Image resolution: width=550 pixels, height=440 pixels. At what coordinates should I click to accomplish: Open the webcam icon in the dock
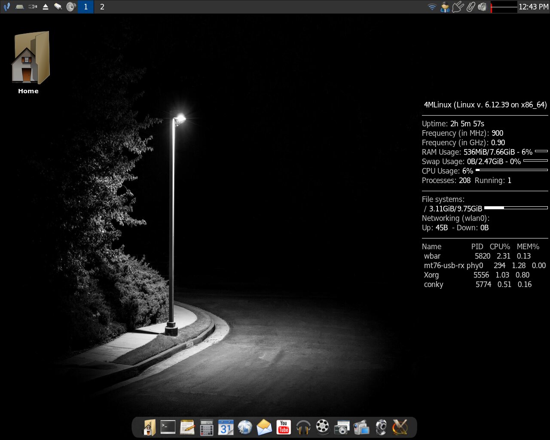381,427
